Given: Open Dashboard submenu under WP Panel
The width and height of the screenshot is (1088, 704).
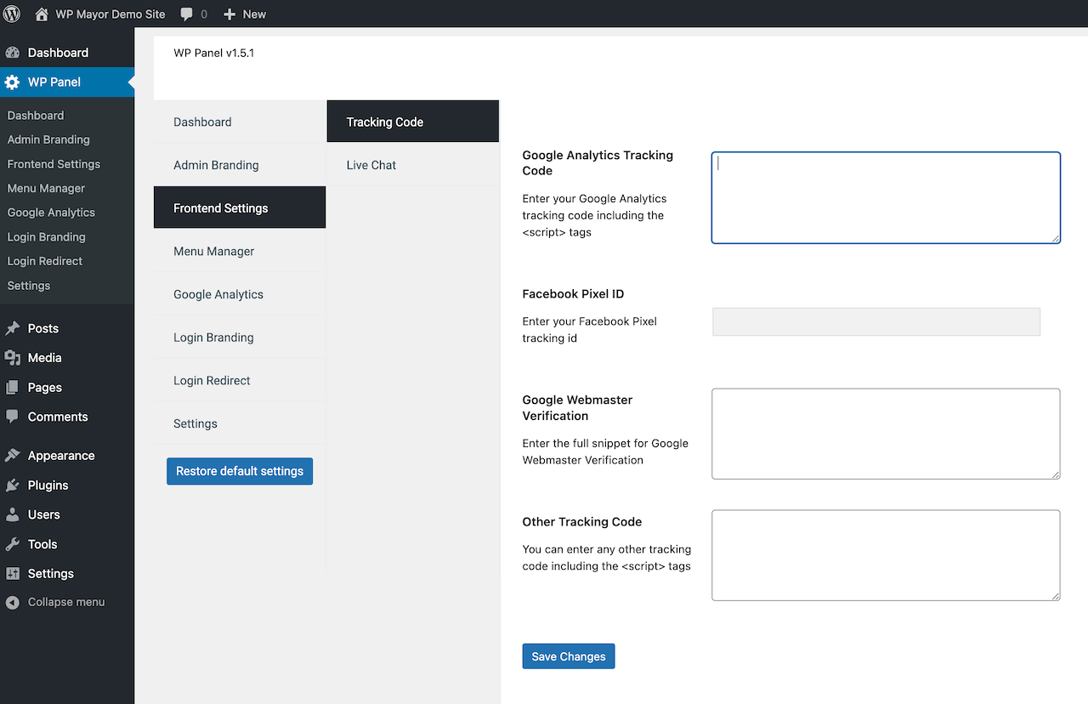Looking at the screenshot, I should click(x=36, y=116).
